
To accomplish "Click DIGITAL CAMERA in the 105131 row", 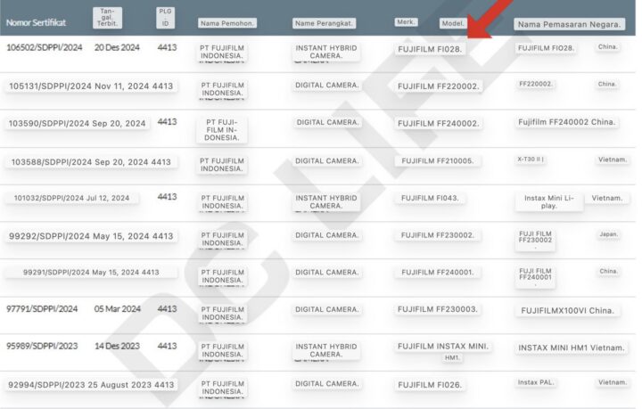I will (327, 85).
